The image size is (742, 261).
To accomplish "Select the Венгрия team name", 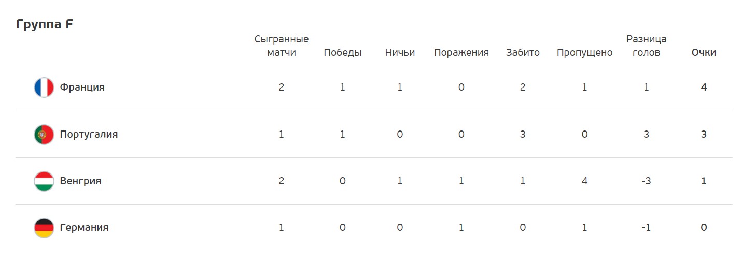I will 80,181.
